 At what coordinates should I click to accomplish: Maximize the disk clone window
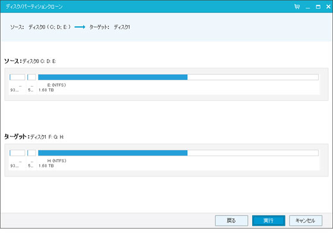(318, 7)
